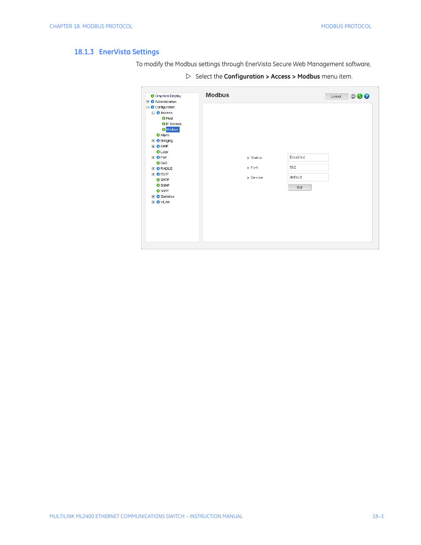This screenshot has height=545, width=421.
Task: Expand the RADIUS tree node
Action: 153,169
